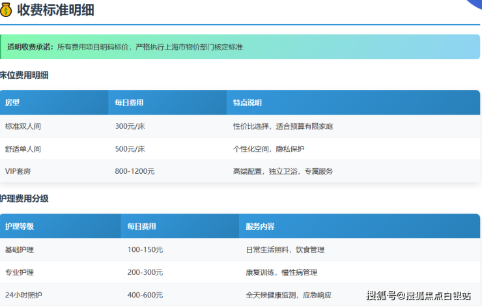Click the 特点说明 column header
Viewport: 482px width, 306px height.
tap(247, 103)
